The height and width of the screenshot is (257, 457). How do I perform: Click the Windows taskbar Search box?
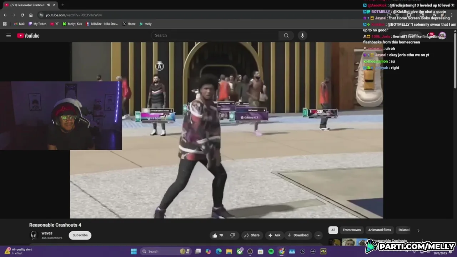[165, 251]
